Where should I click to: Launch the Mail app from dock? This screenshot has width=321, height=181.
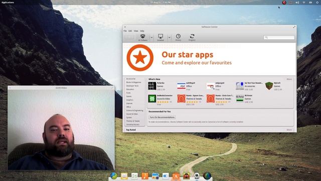(124, 176)
